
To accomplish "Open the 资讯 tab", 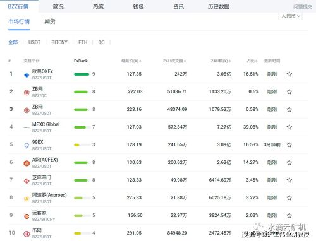I will point(178,6).
